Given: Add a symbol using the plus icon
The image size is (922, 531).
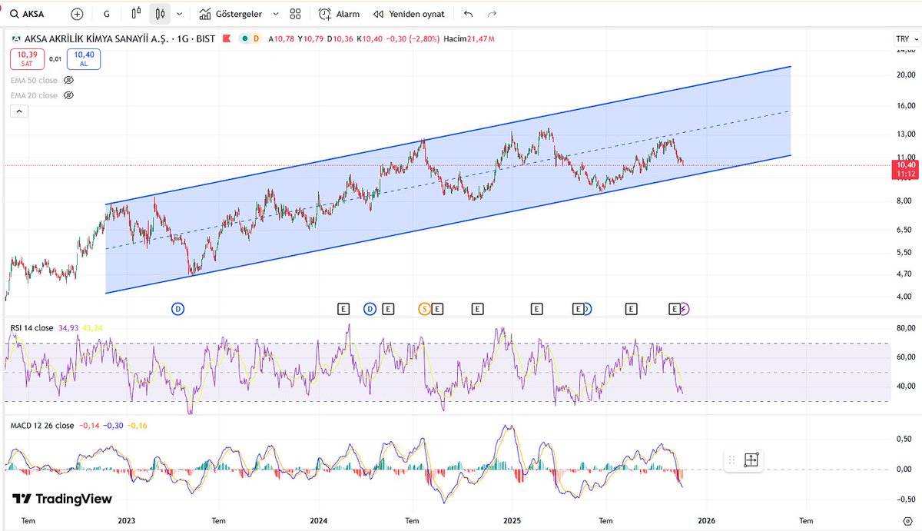Looking at the screenshot, I should pyautogui.click(x=76, y=13).
